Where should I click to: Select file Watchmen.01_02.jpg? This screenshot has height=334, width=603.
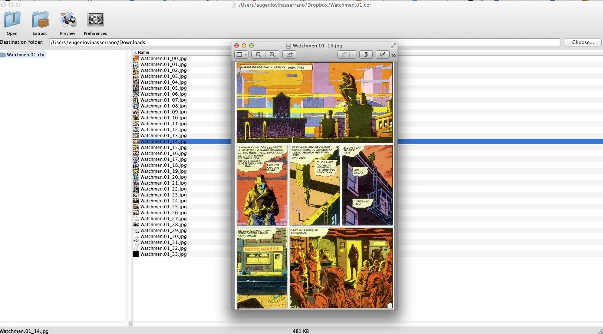[164, 70]
